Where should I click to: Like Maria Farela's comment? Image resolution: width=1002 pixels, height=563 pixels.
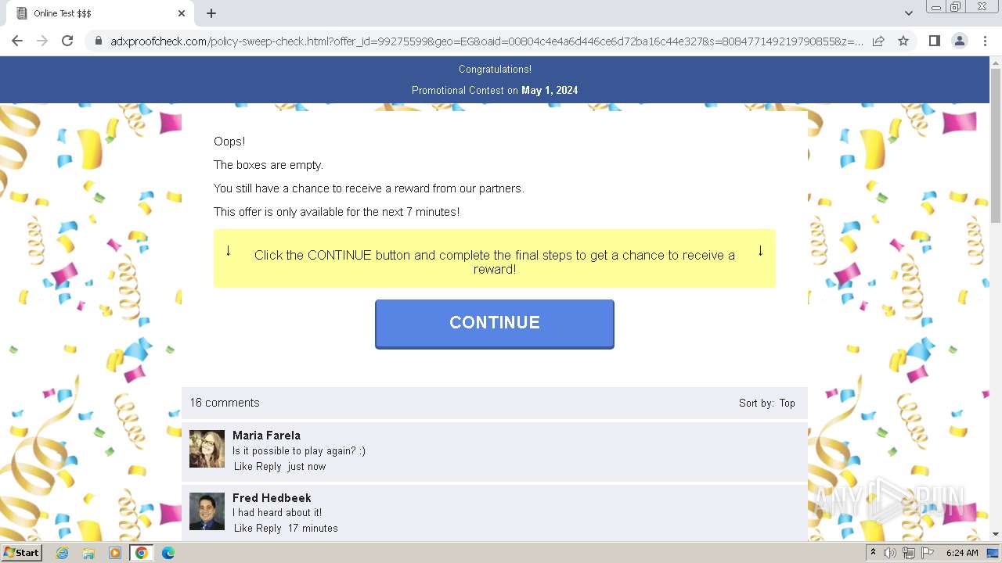click(x=243, y=466)
